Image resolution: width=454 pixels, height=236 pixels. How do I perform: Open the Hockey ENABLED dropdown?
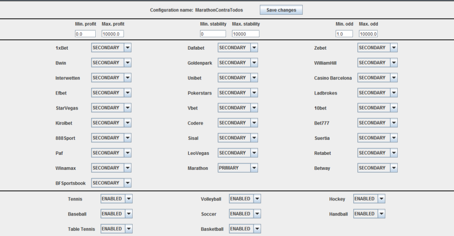(369, 199)
